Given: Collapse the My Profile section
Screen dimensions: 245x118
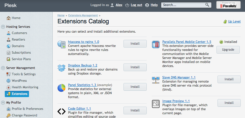Looking at the screenshot, I should point(3,103).
